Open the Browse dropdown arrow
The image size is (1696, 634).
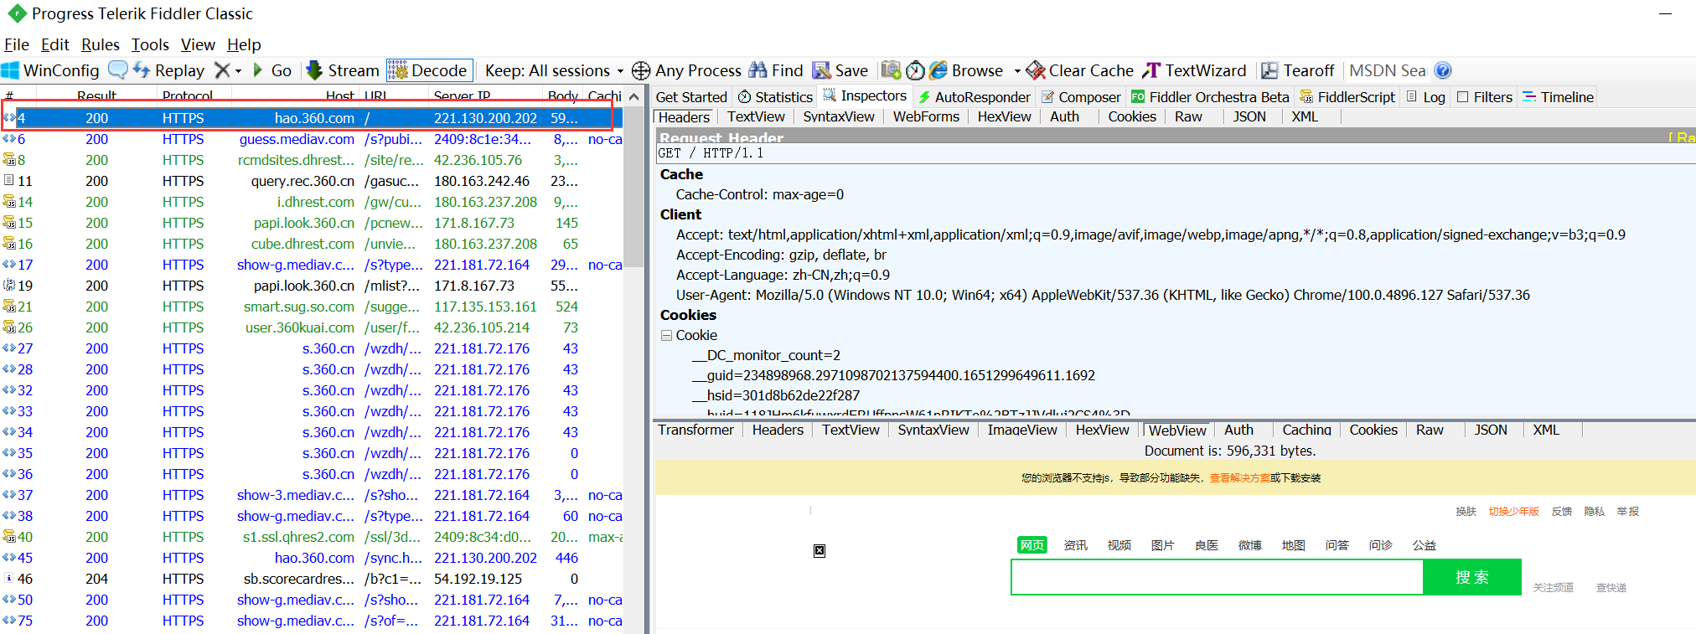[1016, 71]
